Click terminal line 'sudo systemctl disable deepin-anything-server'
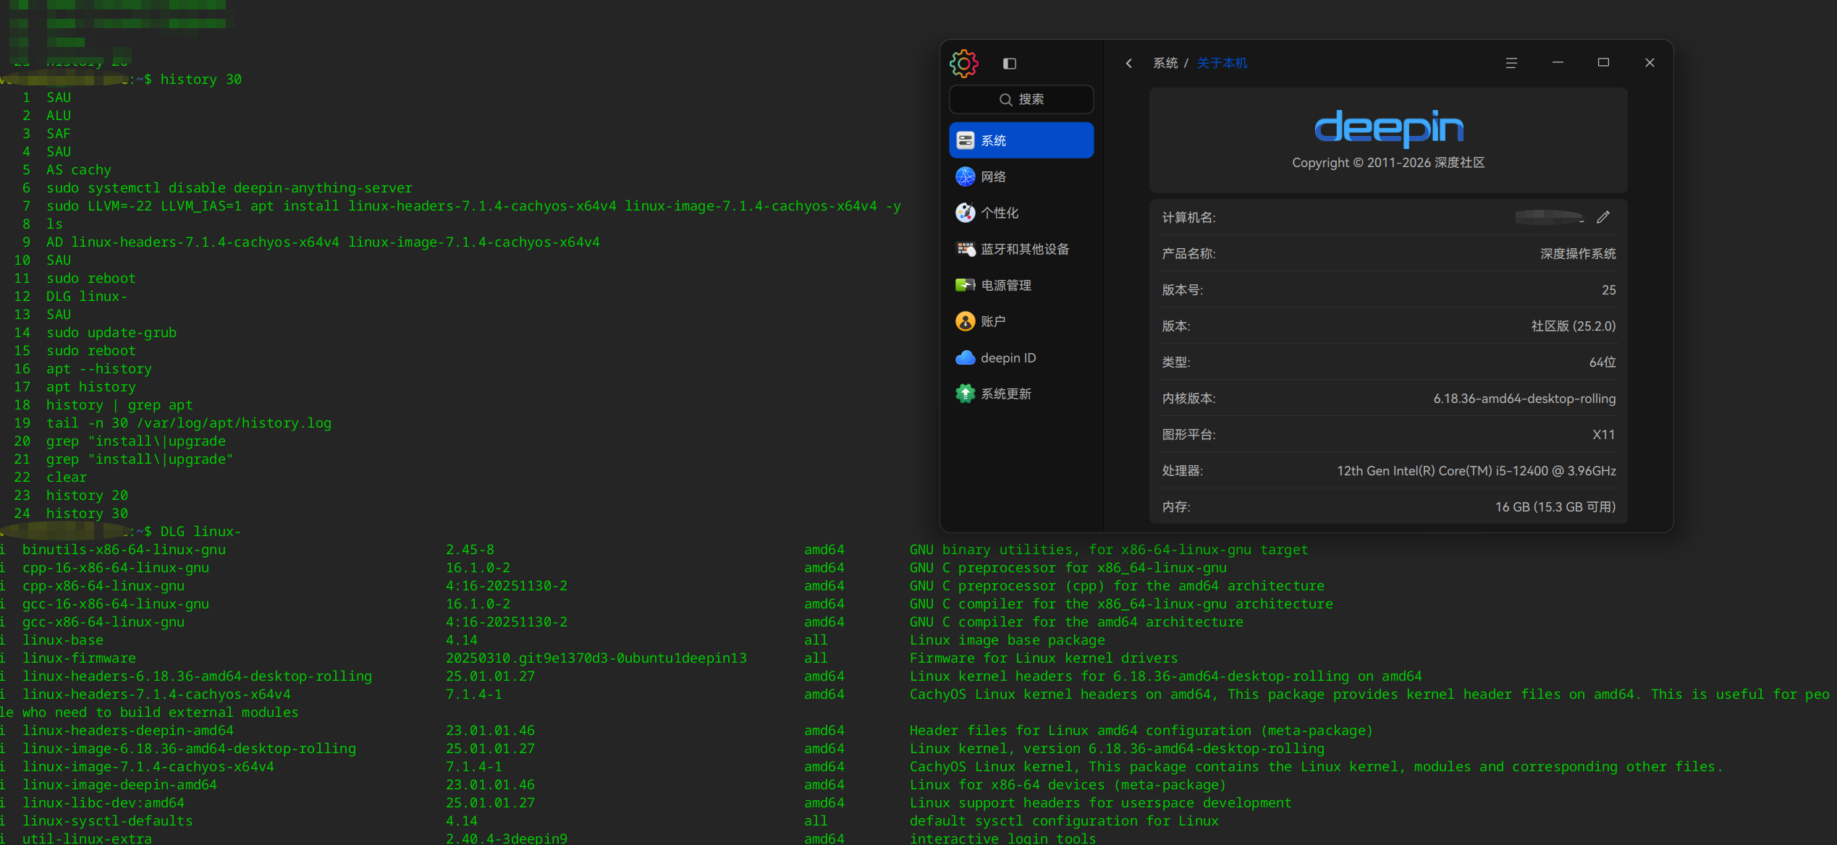The width and height of the screenshot is (1837, 845). point(229,188)
